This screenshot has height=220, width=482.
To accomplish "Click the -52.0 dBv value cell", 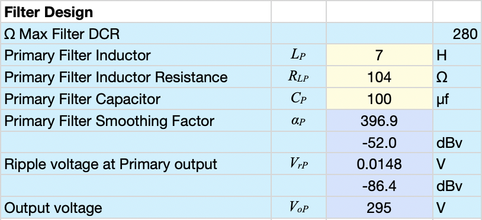I will pyautogui.click(x=380, y=143).
